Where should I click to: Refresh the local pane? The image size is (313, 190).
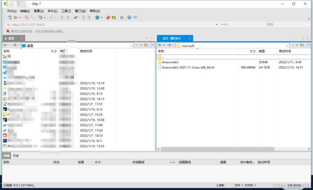pos(152,45)
